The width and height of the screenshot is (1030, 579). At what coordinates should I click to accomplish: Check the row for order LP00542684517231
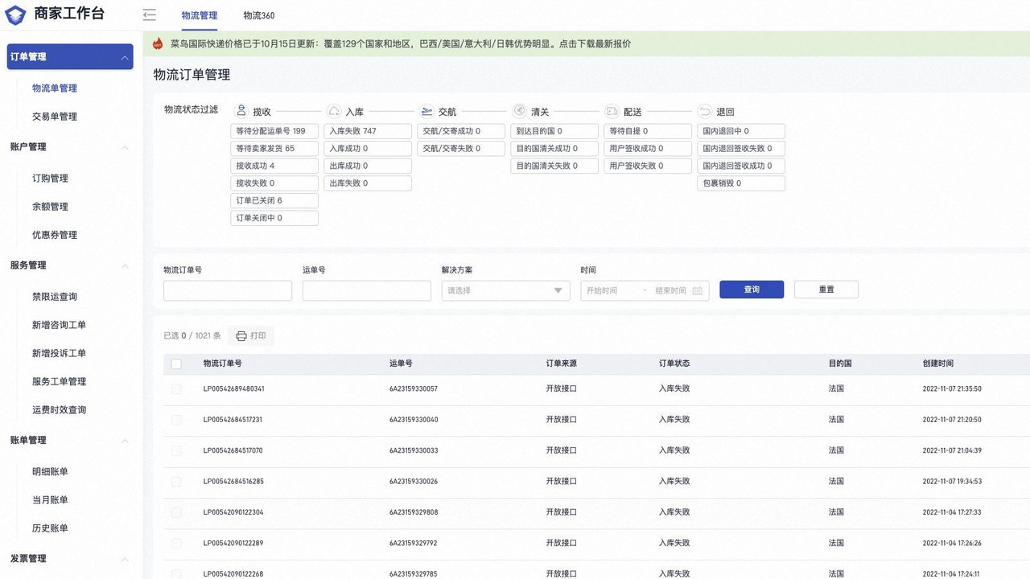[176, 420]
